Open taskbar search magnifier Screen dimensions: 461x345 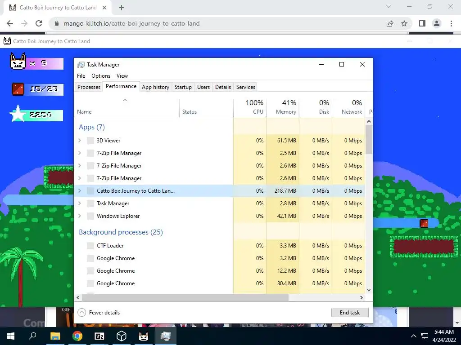pos(32,336)
